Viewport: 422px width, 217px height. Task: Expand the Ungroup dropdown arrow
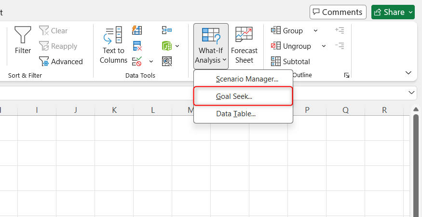coord(324,46)
